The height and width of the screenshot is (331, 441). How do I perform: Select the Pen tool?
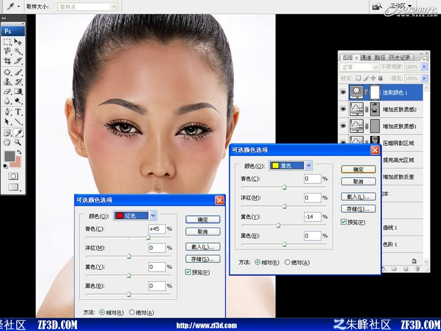[7, 112]
